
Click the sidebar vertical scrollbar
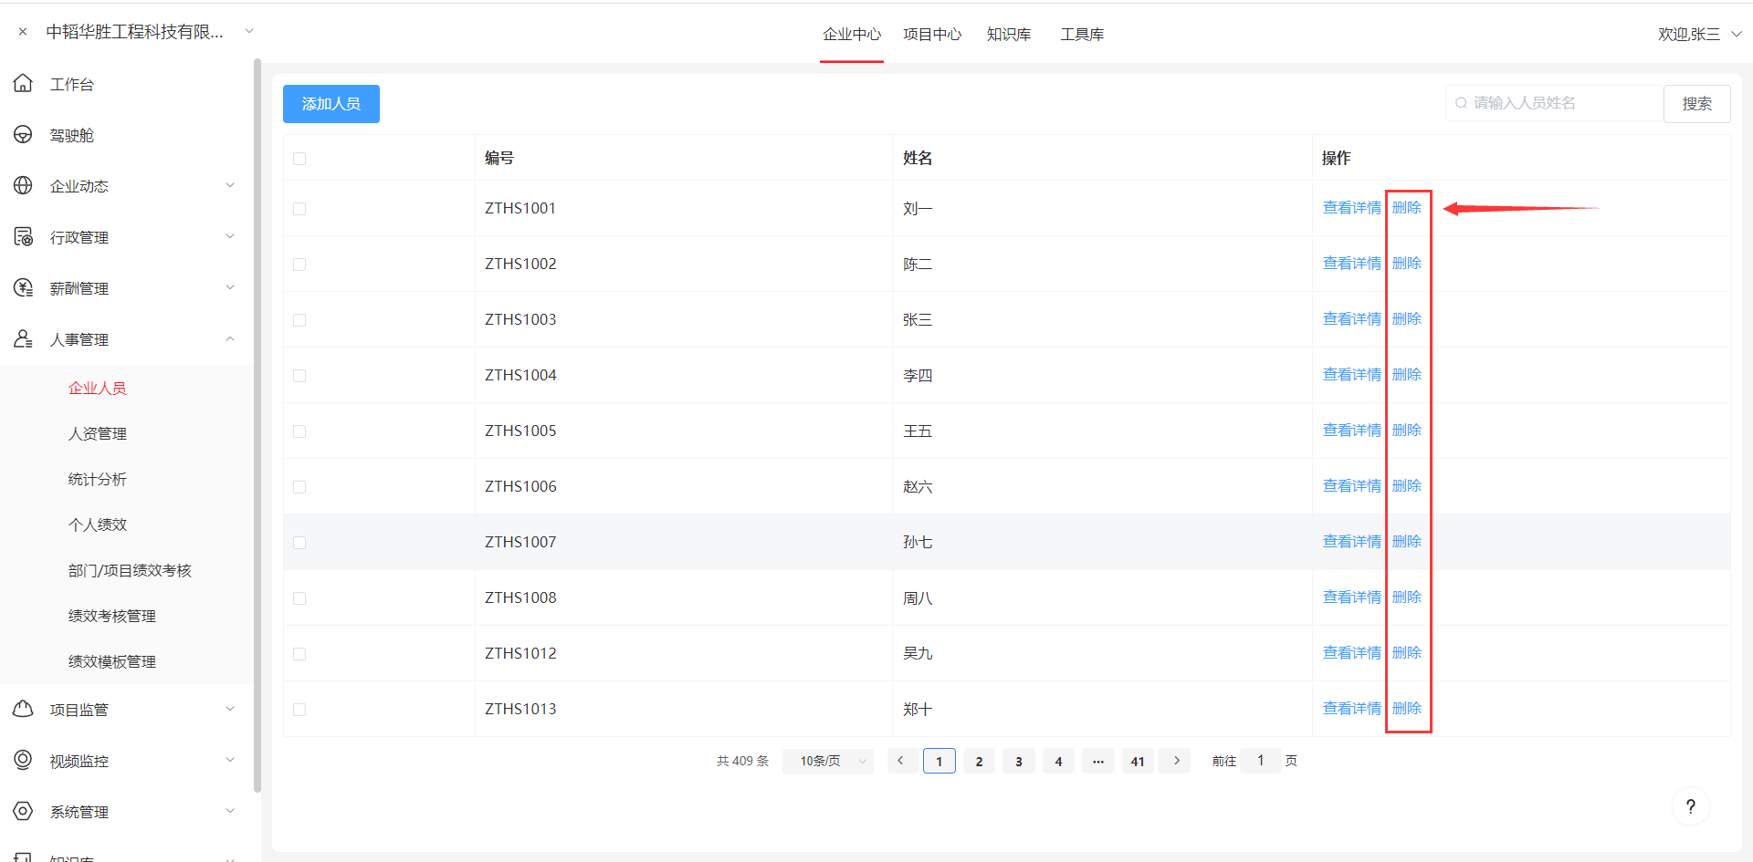point(257,424)
